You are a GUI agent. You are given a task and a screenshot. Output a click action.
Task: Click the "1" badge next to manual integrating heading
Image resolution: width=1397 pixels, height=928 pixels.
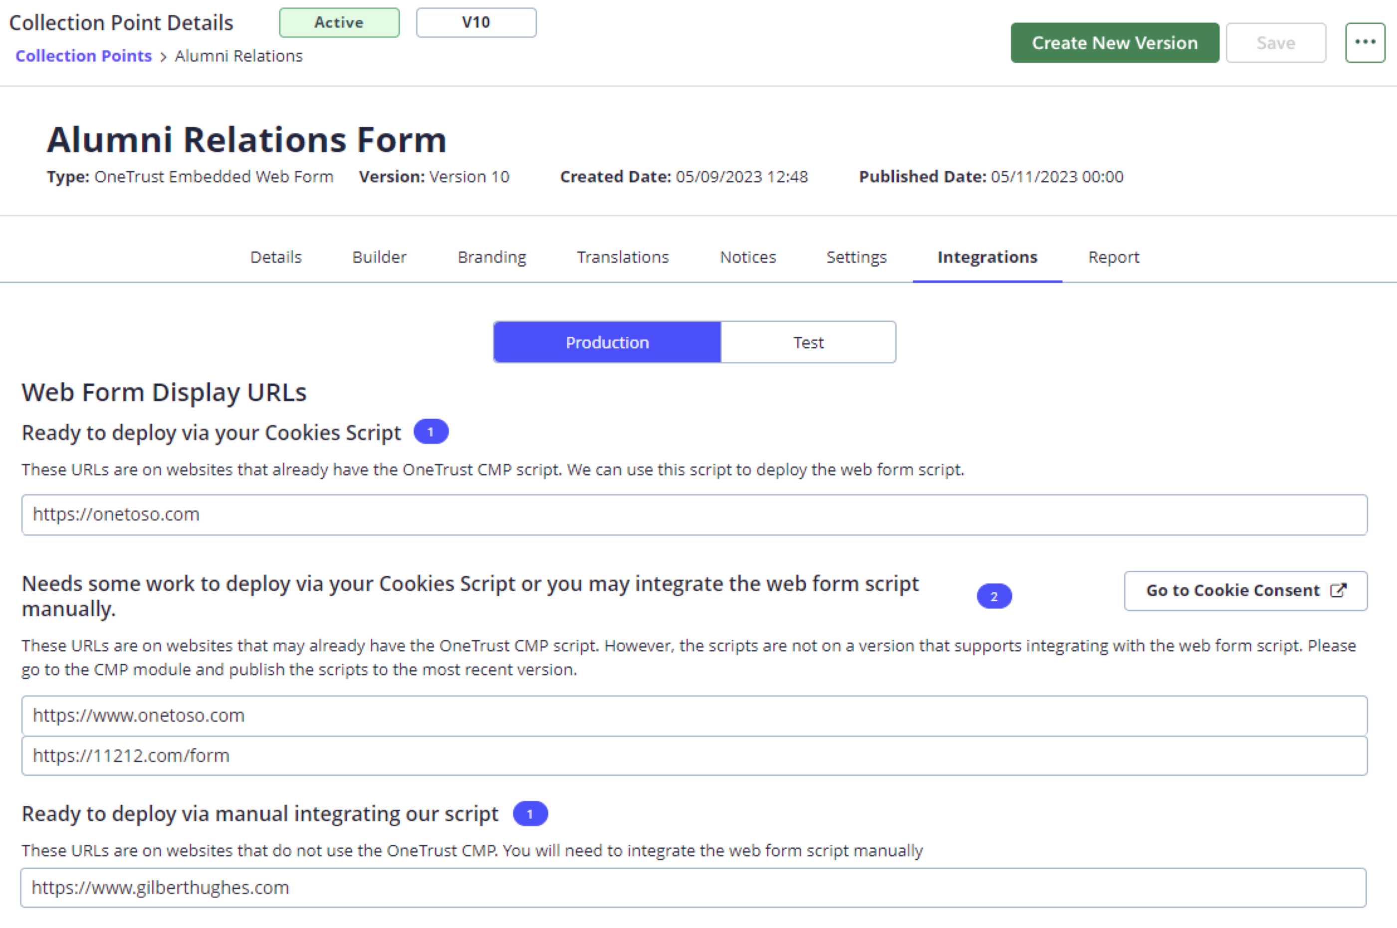point(530,814)
